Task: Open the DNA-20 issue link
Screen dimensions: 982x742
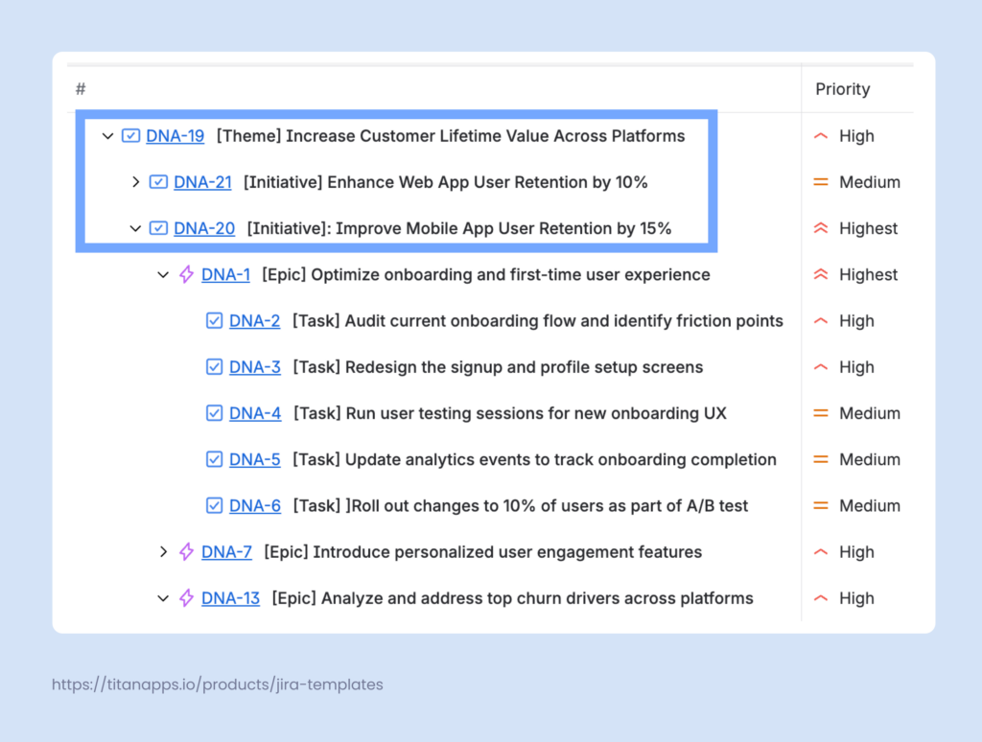Action: pyautogui.click(x=203, y=228)
